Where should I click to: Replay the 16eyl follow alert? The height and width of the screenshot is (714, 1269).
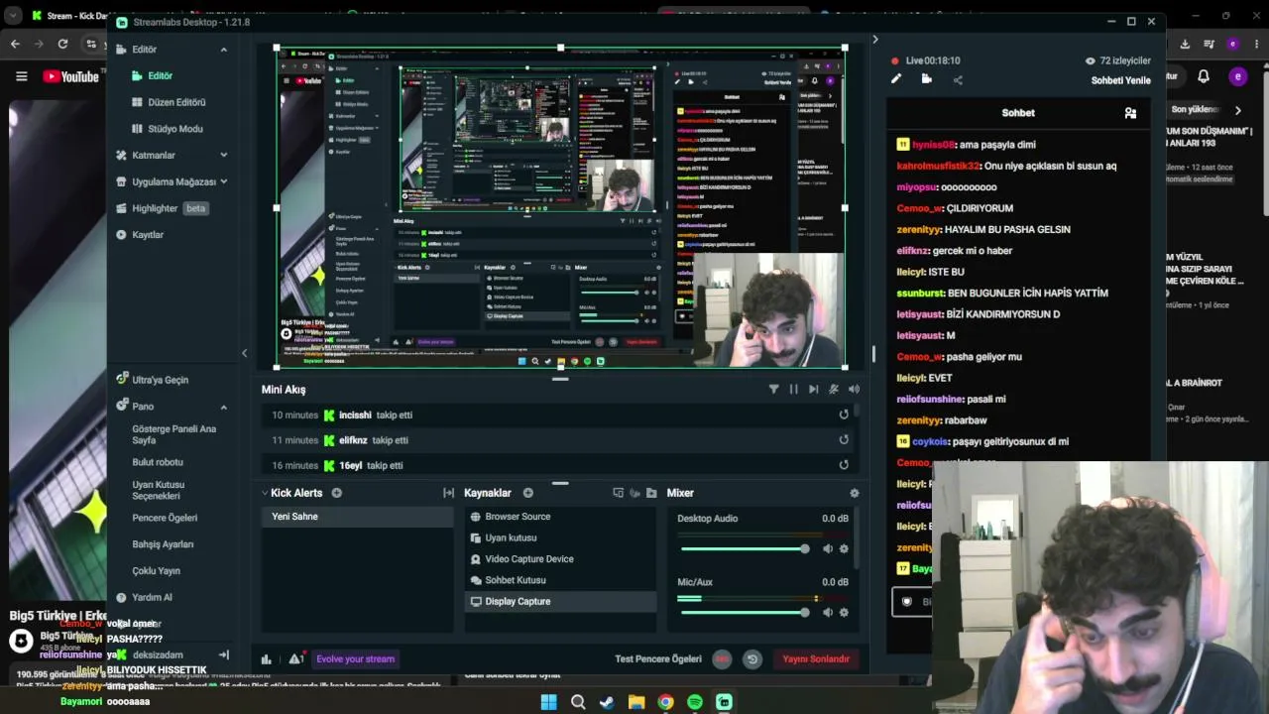(844, 465)
